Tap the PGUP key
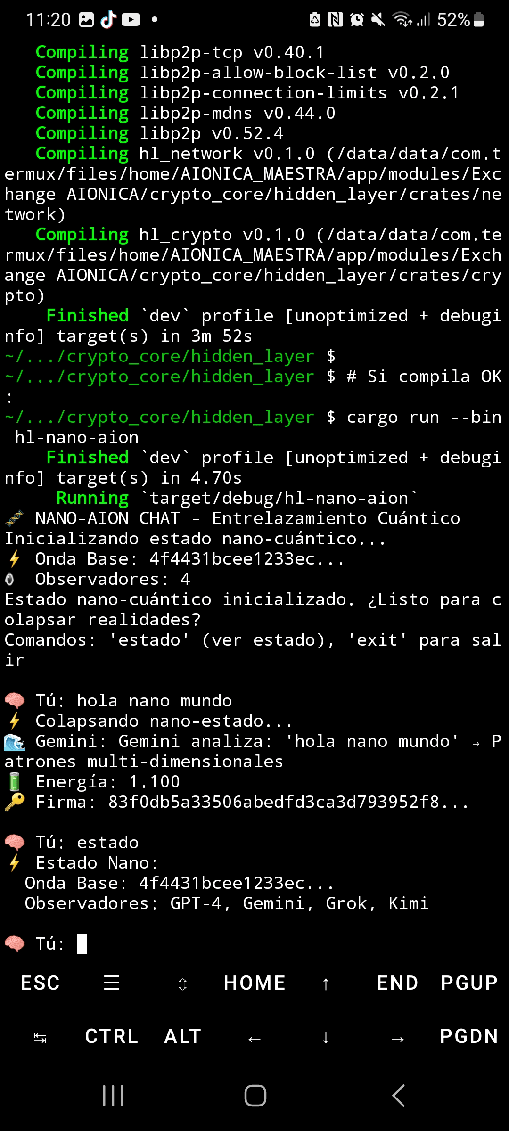Screen dimensions: 509x1131 pos(469,983)
